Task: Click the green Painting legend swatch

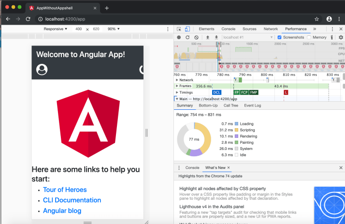Action: 237,143
